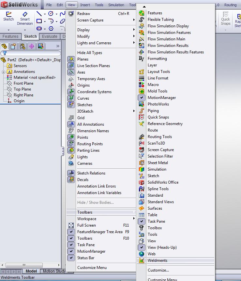This screenshot has width=241, height=281.
Task: Click the feature tree filter field
Action: pyautogui.click(x=31, y=53)
